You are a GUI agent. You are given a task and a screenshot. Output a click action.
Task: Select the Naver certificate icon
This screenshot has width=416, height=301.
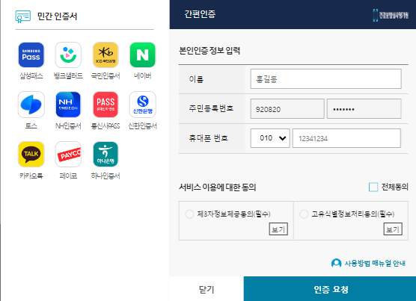click(142, 55)
